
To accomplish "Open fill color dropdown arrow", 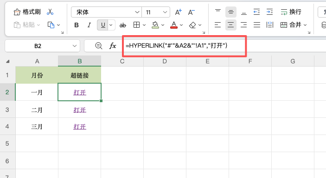I will tap(163, 25).
